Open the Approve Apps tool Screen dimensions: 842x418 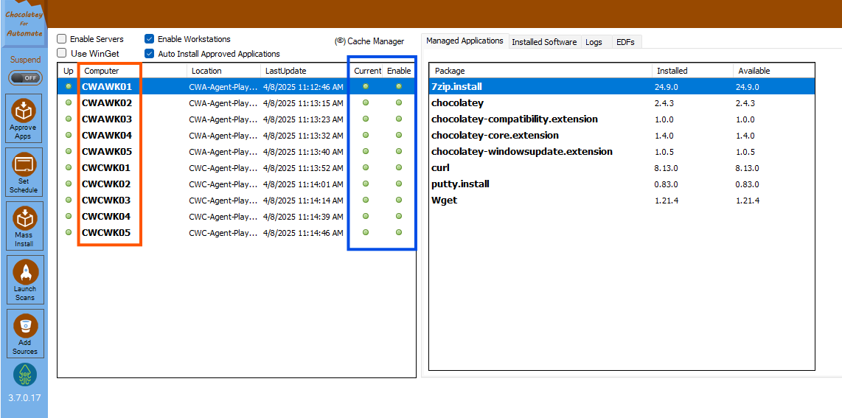pyautogui.click(x=23, y=119)
